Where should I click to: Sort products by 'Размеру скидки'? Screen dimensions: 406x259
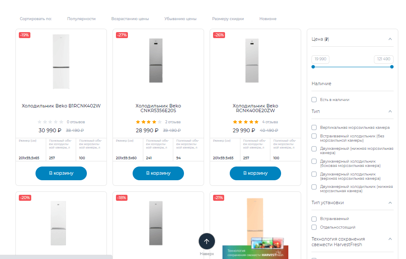[x=228, y=19]
